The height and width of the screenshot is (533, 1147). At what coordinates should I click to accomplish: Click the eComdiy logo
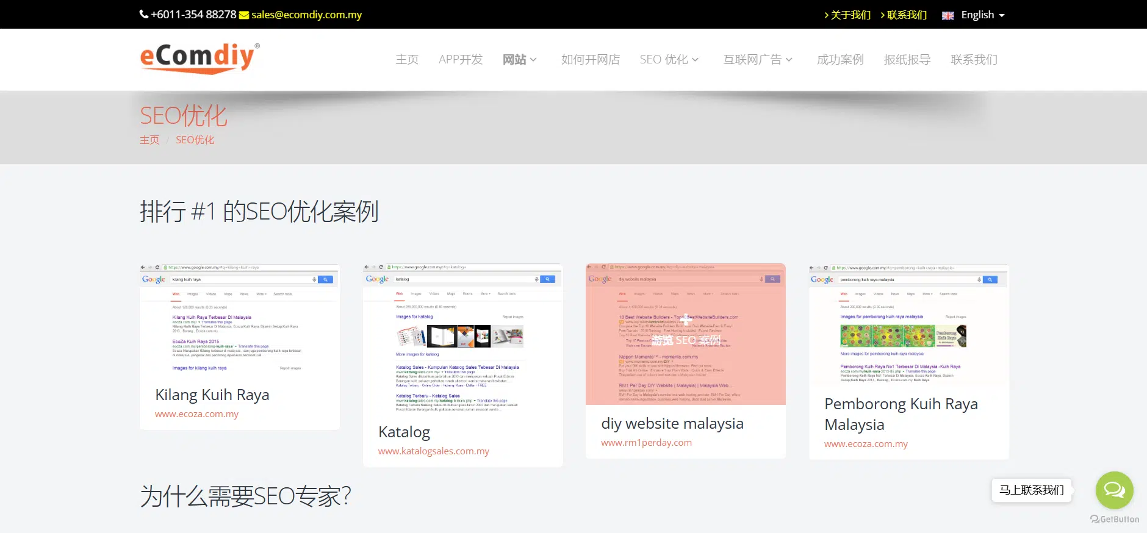tap(200, 59)
